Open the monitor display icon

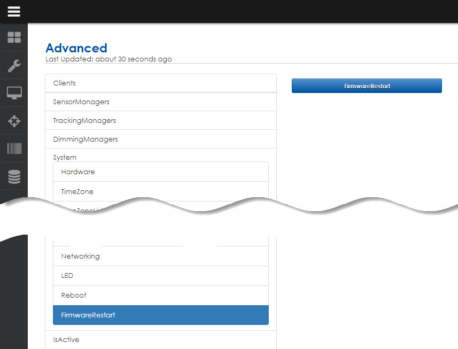click(14, 93)
